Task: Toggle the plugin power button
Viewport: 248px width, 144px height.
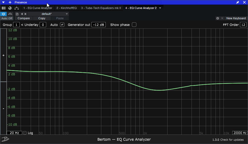Action: (3, 14)
